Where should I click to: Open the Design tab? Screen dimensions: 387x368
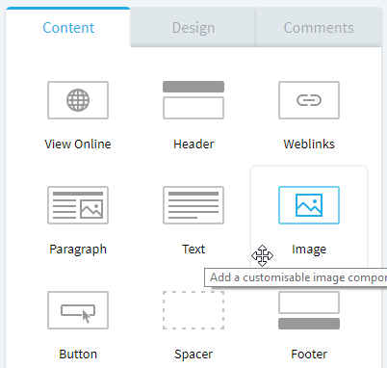193,28
